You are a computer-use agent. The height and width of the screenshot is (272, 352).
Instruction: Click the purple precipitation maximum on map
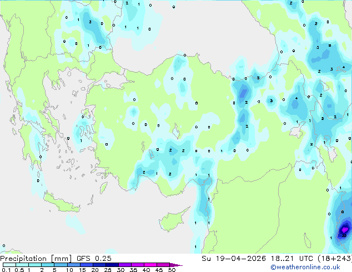pos(345,230)
